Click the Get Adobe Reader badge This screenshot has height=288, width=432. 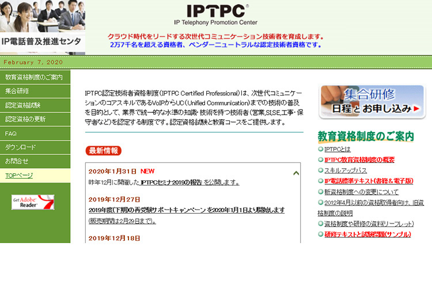click(x=33, y=202)
